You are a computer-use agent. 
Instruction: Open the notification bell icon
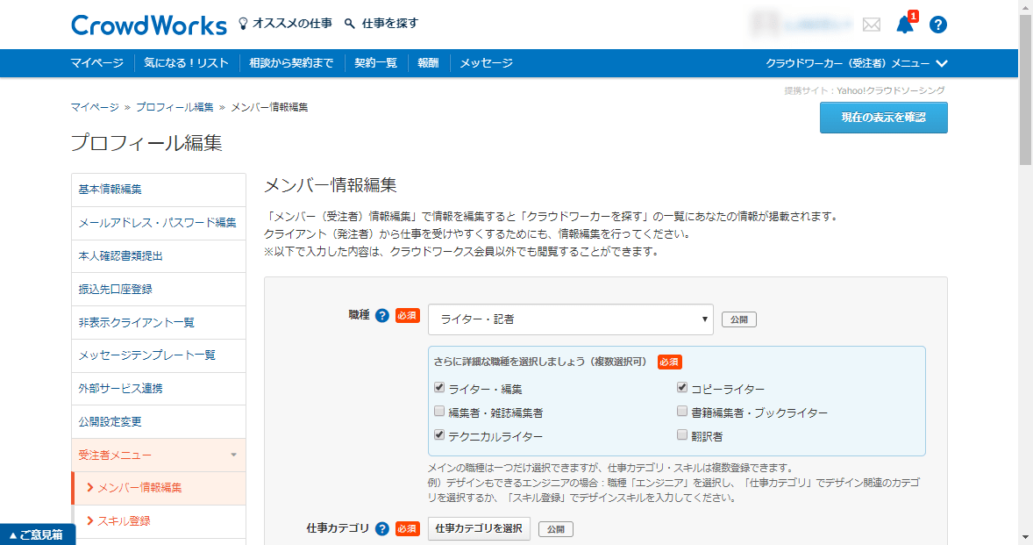[904, 25]
